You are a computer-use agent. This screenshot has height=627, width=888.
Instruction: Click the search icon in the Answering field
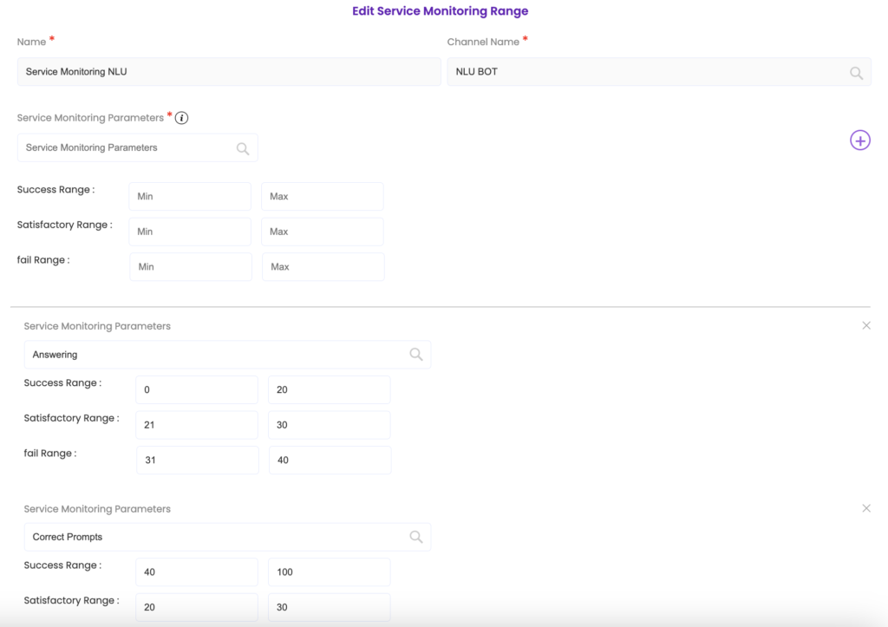click(416, 355)
